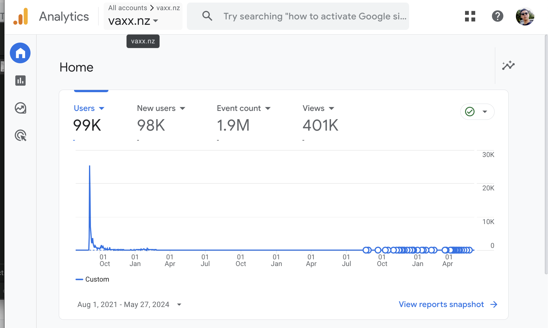Focus the Analytics search field
The width and height of the screenshot is (548, 328).
(x=298, y=16)
